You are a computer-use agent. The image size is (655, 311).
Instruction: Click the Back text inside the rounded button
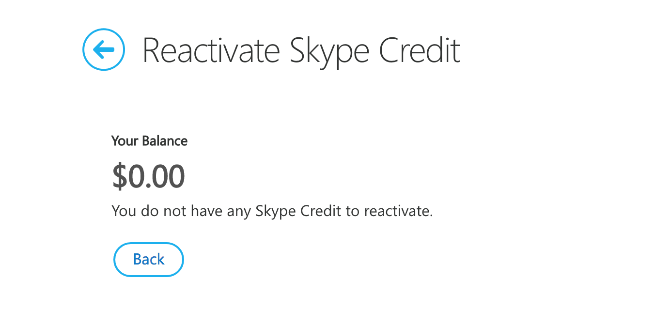(149, 260)
